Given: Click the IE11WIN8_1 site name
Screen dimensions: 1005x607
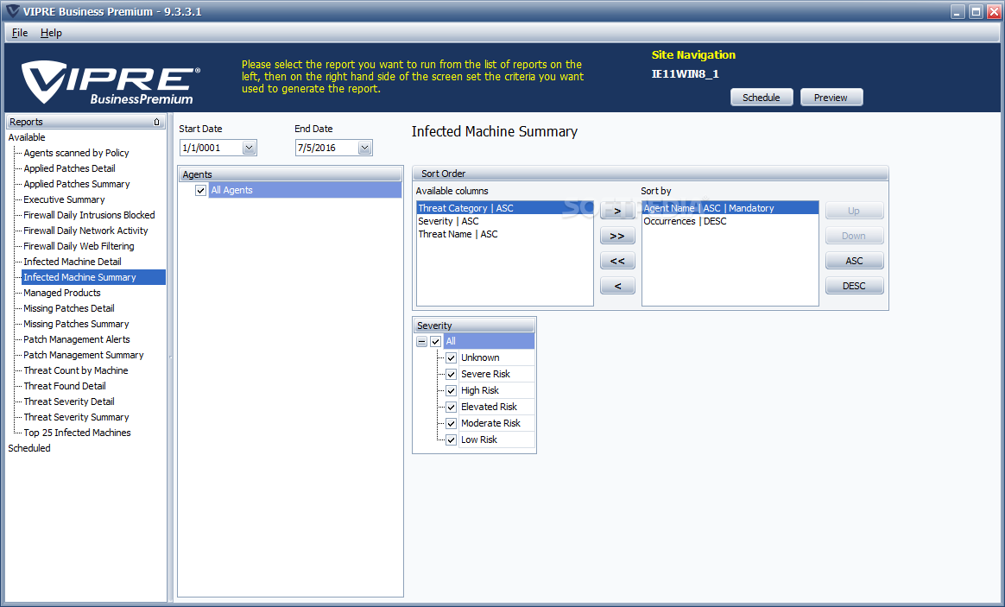Looking at the screenshot, I should pos(686,73).
